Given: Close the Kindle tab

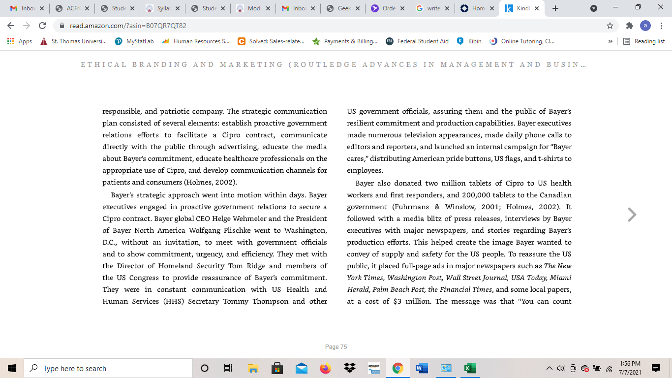Looking at the screenshot, I should click(x=536, y=8).
